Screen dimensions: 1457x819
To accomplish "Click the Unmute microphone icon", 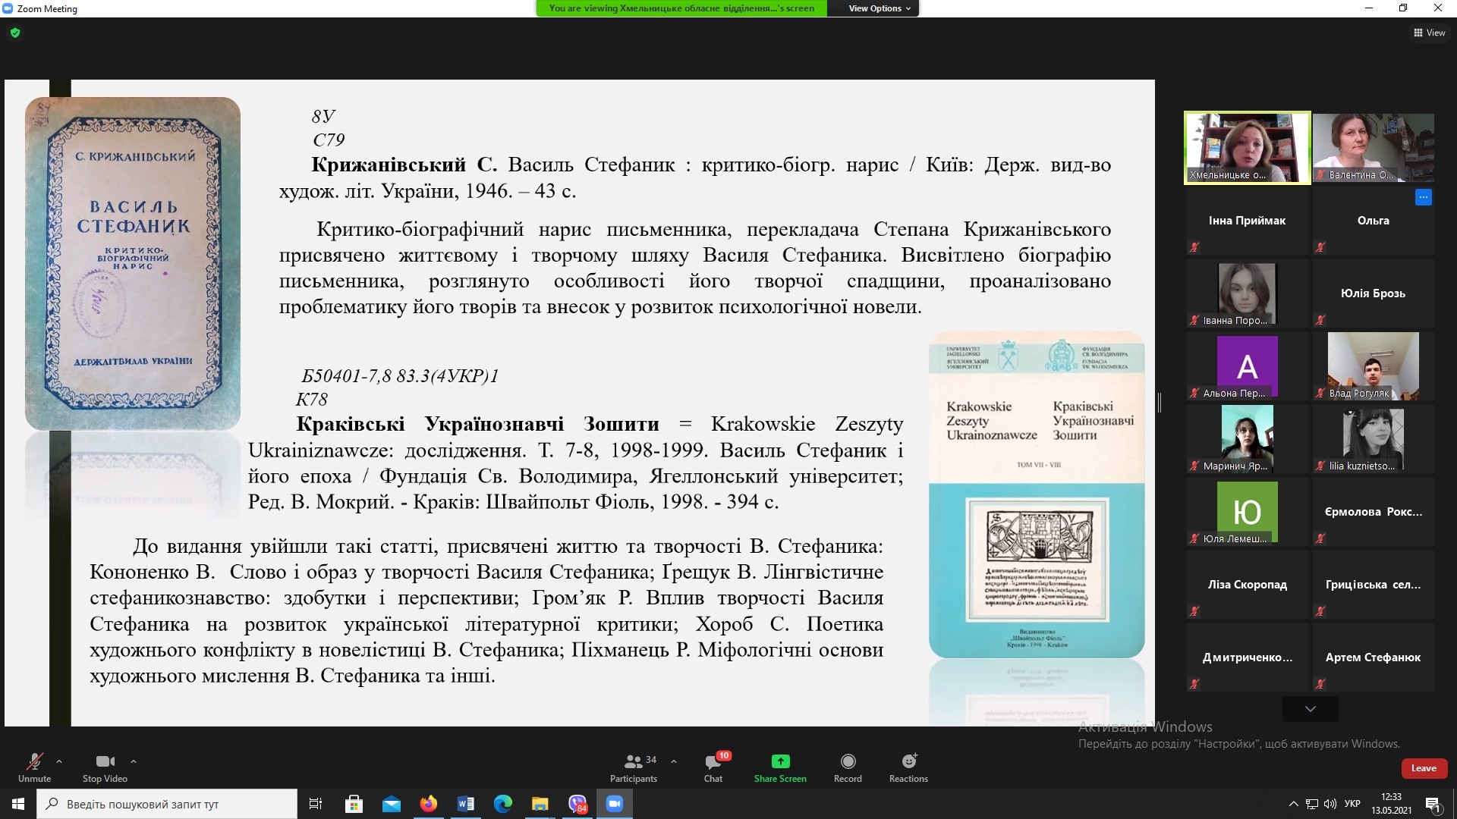I will [34, 761].
